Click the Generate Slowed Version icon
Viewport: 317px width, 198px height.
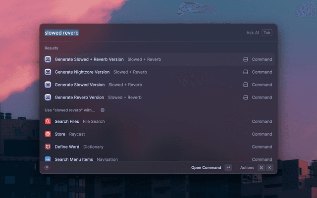[x=48, y=85]
